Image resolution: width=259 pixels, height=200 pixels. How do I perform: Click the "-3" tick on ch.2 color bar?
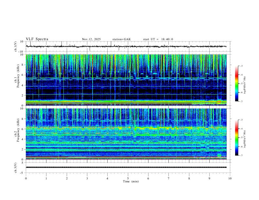(x=241, y=120)
